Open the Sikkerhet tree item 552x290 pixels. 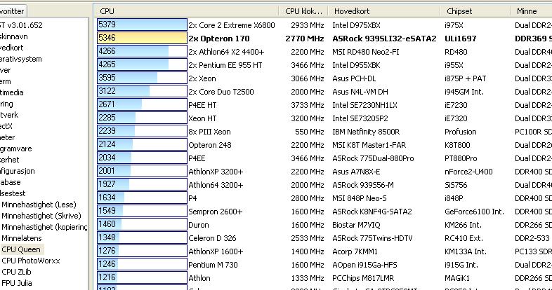tap(10, 160)
